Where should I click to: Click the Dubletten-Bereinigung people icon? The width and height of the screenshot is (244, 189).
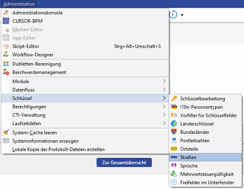pyautogui.click(x=6, y=64)
